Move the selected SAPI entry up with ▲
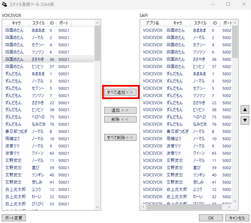The image size is (251, 223). [x=245, y=110]
